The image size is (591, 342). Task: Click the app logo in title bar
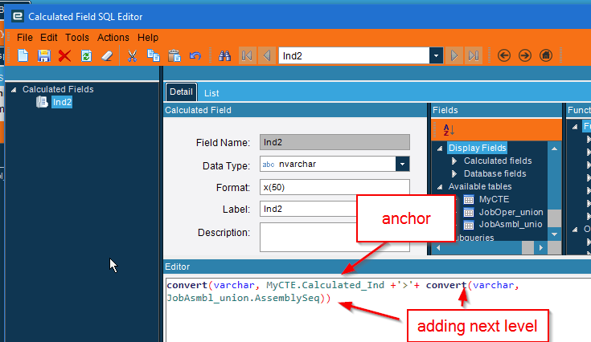(x=18, y=16)
